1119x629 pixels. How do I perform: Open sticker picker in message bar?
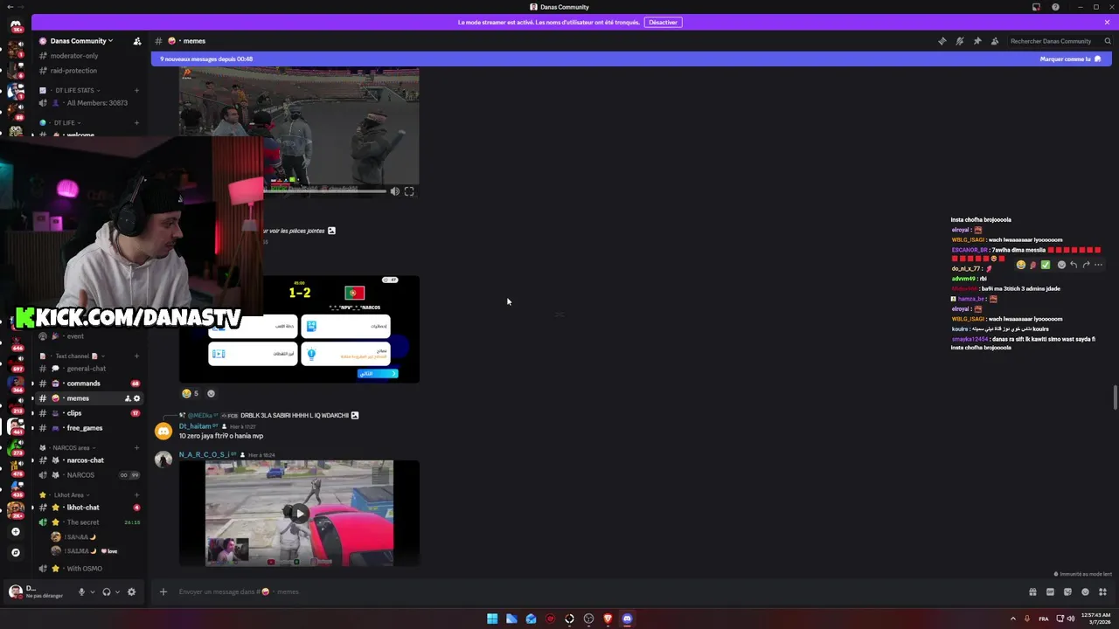tap(1067, 591)
